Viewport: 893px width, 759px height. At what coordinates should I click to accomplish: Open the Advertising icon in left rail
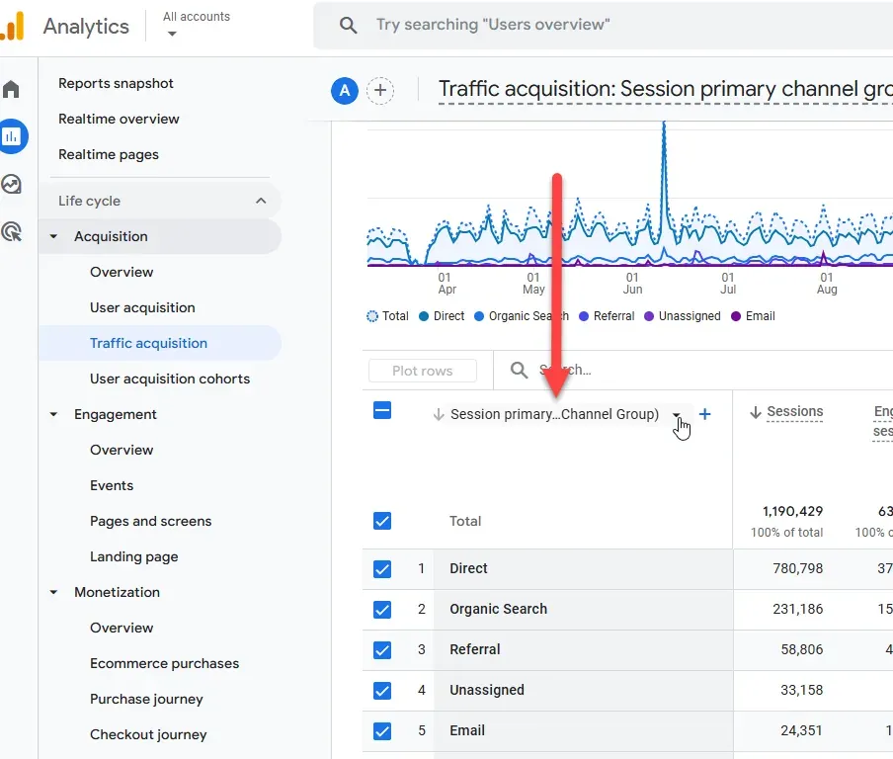12,231
